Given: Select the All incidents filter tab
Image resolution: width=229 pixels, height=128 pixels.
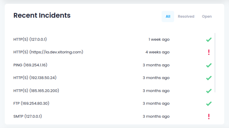Looking at the screenshot, I should pos(168,17).
